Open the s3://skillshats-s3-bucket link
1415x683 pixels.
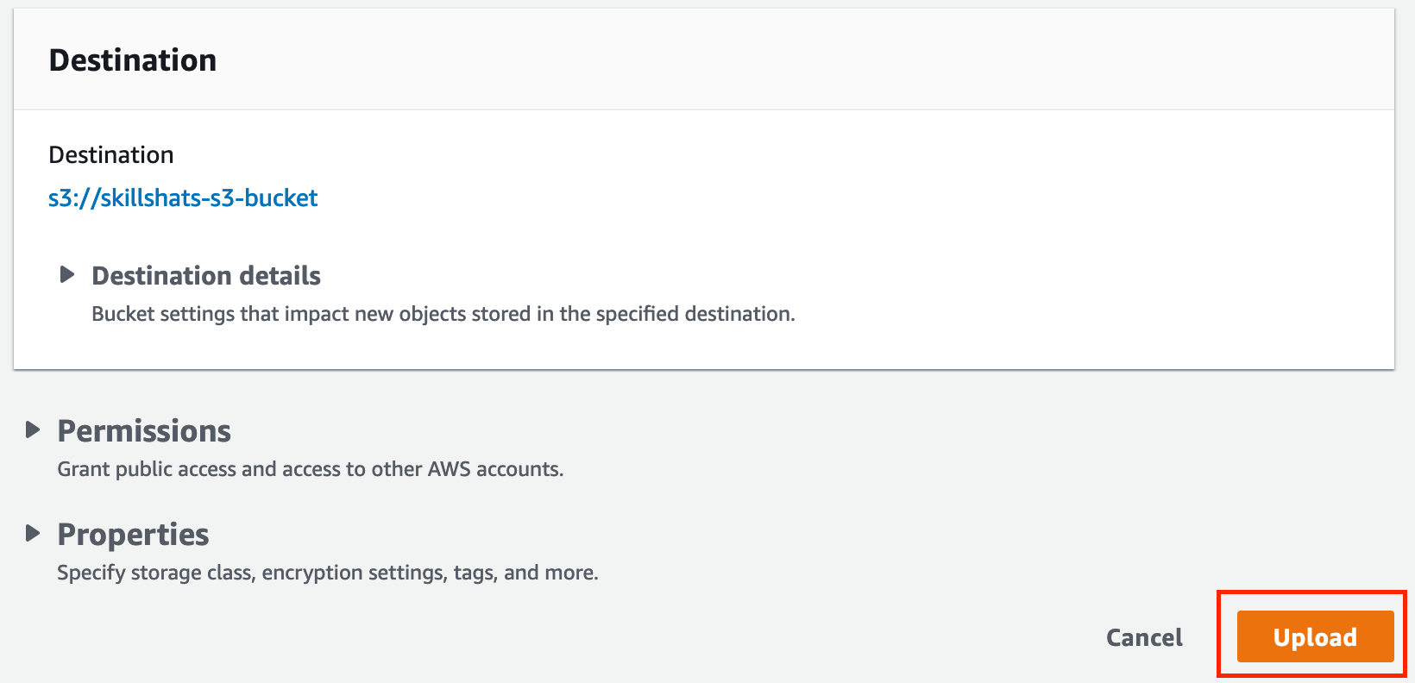(183, 197)
